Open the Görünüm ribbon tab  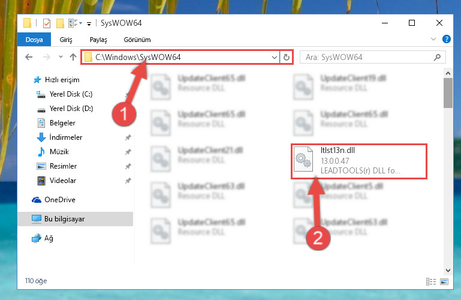click(137, 40)
